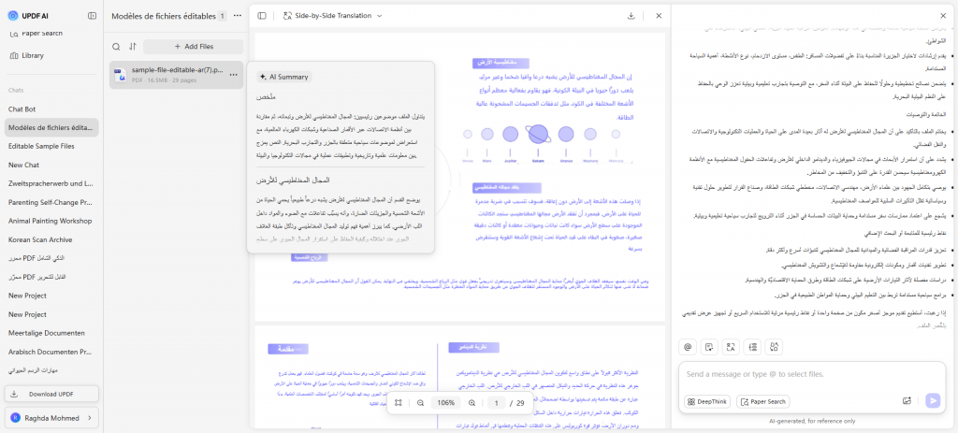Click the current page number field
The height and width of the screenshot is (433, 958).
(497, 402)
